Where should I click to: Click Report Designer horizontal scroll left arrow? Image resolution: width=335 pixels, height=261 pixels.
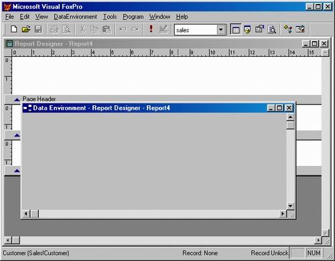[8, 240]
